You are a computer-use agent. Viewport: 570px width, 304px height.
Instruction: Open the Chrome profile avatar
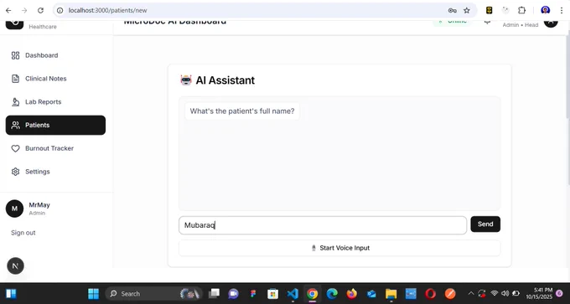pyautogui.click(x=546, y=10)
